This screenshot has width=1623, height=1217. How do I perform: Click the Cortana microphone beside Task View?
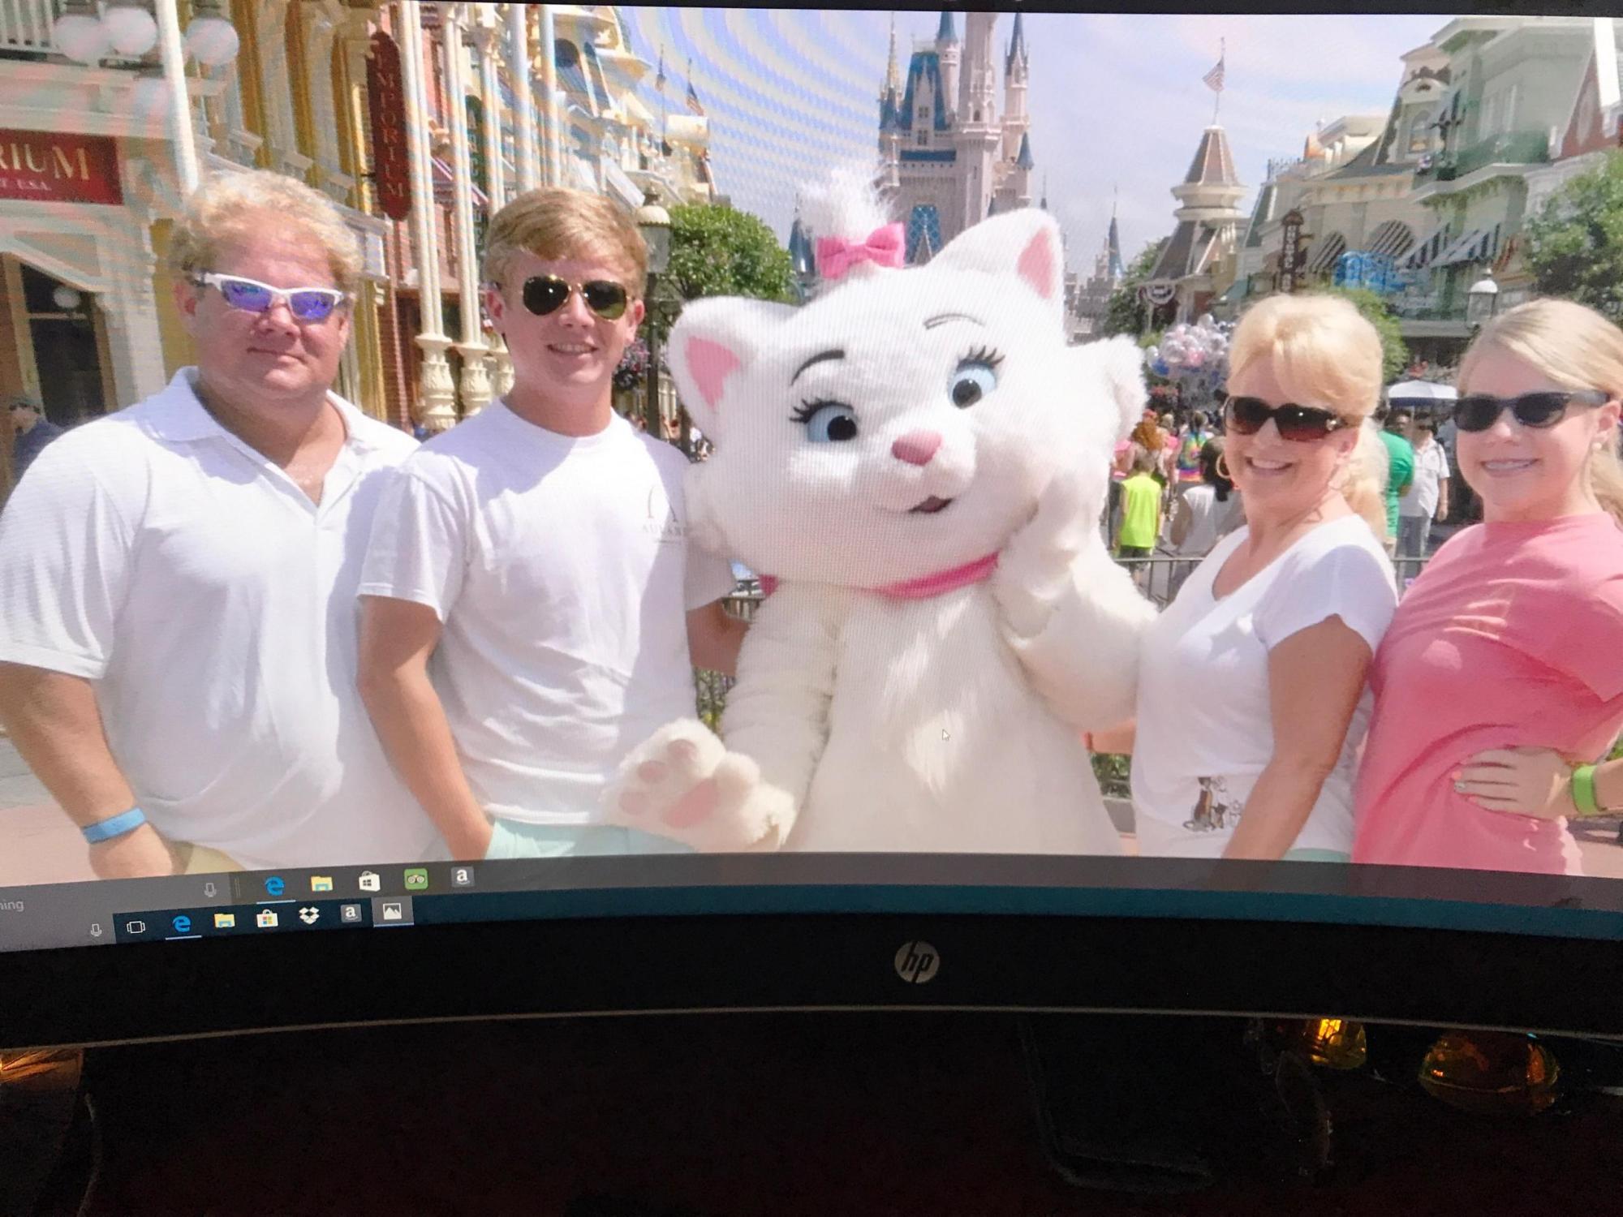click(97, 930)
